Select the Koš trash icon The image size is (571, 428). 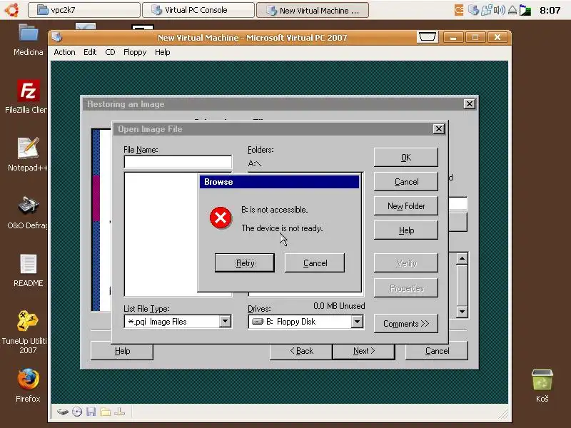coord(542,385)
